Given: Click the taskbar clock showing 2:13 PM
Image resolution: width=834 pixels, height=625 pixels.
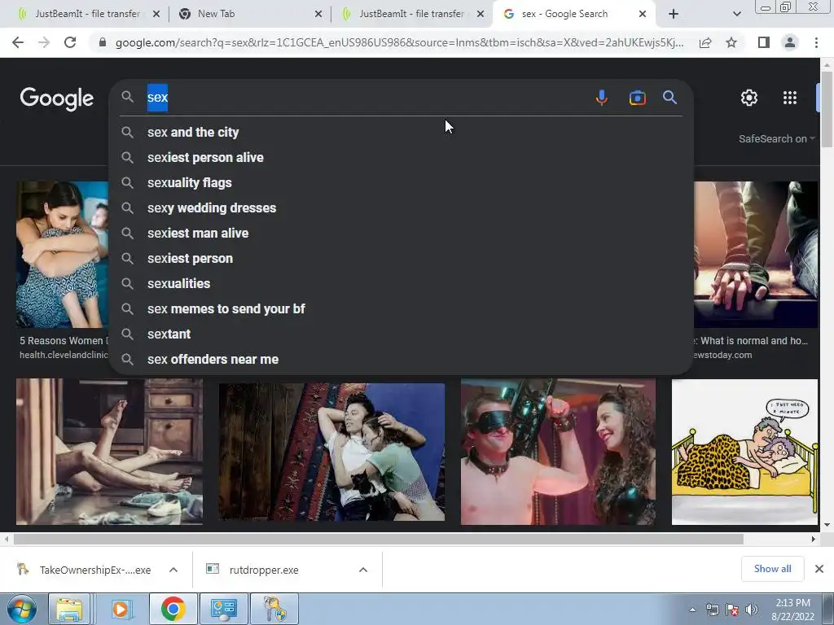Looking at the screenshot, I should [x=792, y=609].
